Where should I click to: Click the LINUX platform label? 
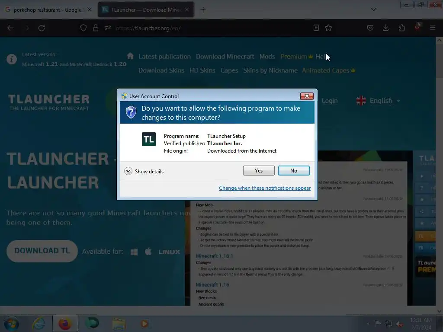coord(169,252)
